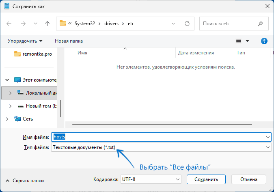Open the remontka.pro folder
The image size is (274, 192).
point(33,54)
